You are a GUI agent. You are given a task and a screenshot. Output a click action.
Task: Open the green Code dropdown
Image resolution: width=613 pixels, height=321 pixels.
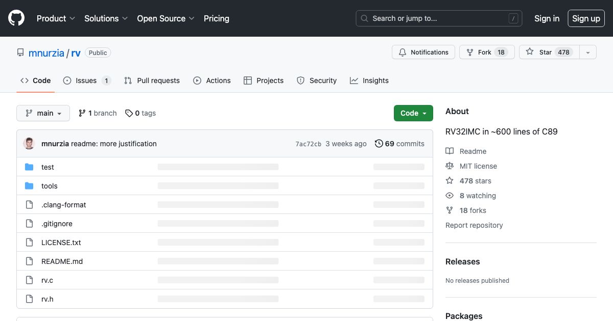[x=413, y=113]
